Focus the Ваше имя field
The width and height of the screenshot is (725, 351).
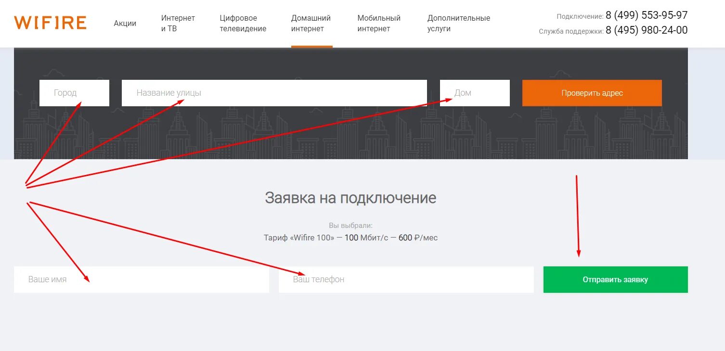[142, 279]
